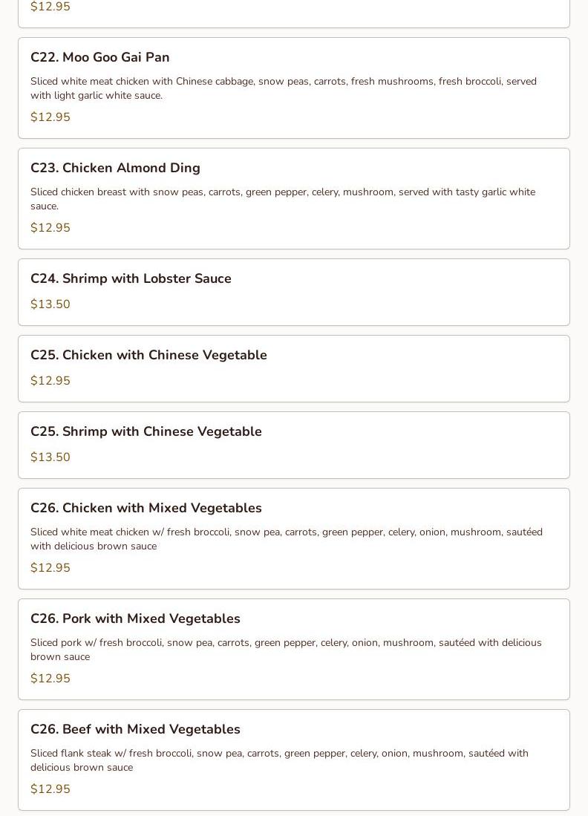Select C26 Beef with Mixed Vegetables
588x816 pixels.
point(135,729)
